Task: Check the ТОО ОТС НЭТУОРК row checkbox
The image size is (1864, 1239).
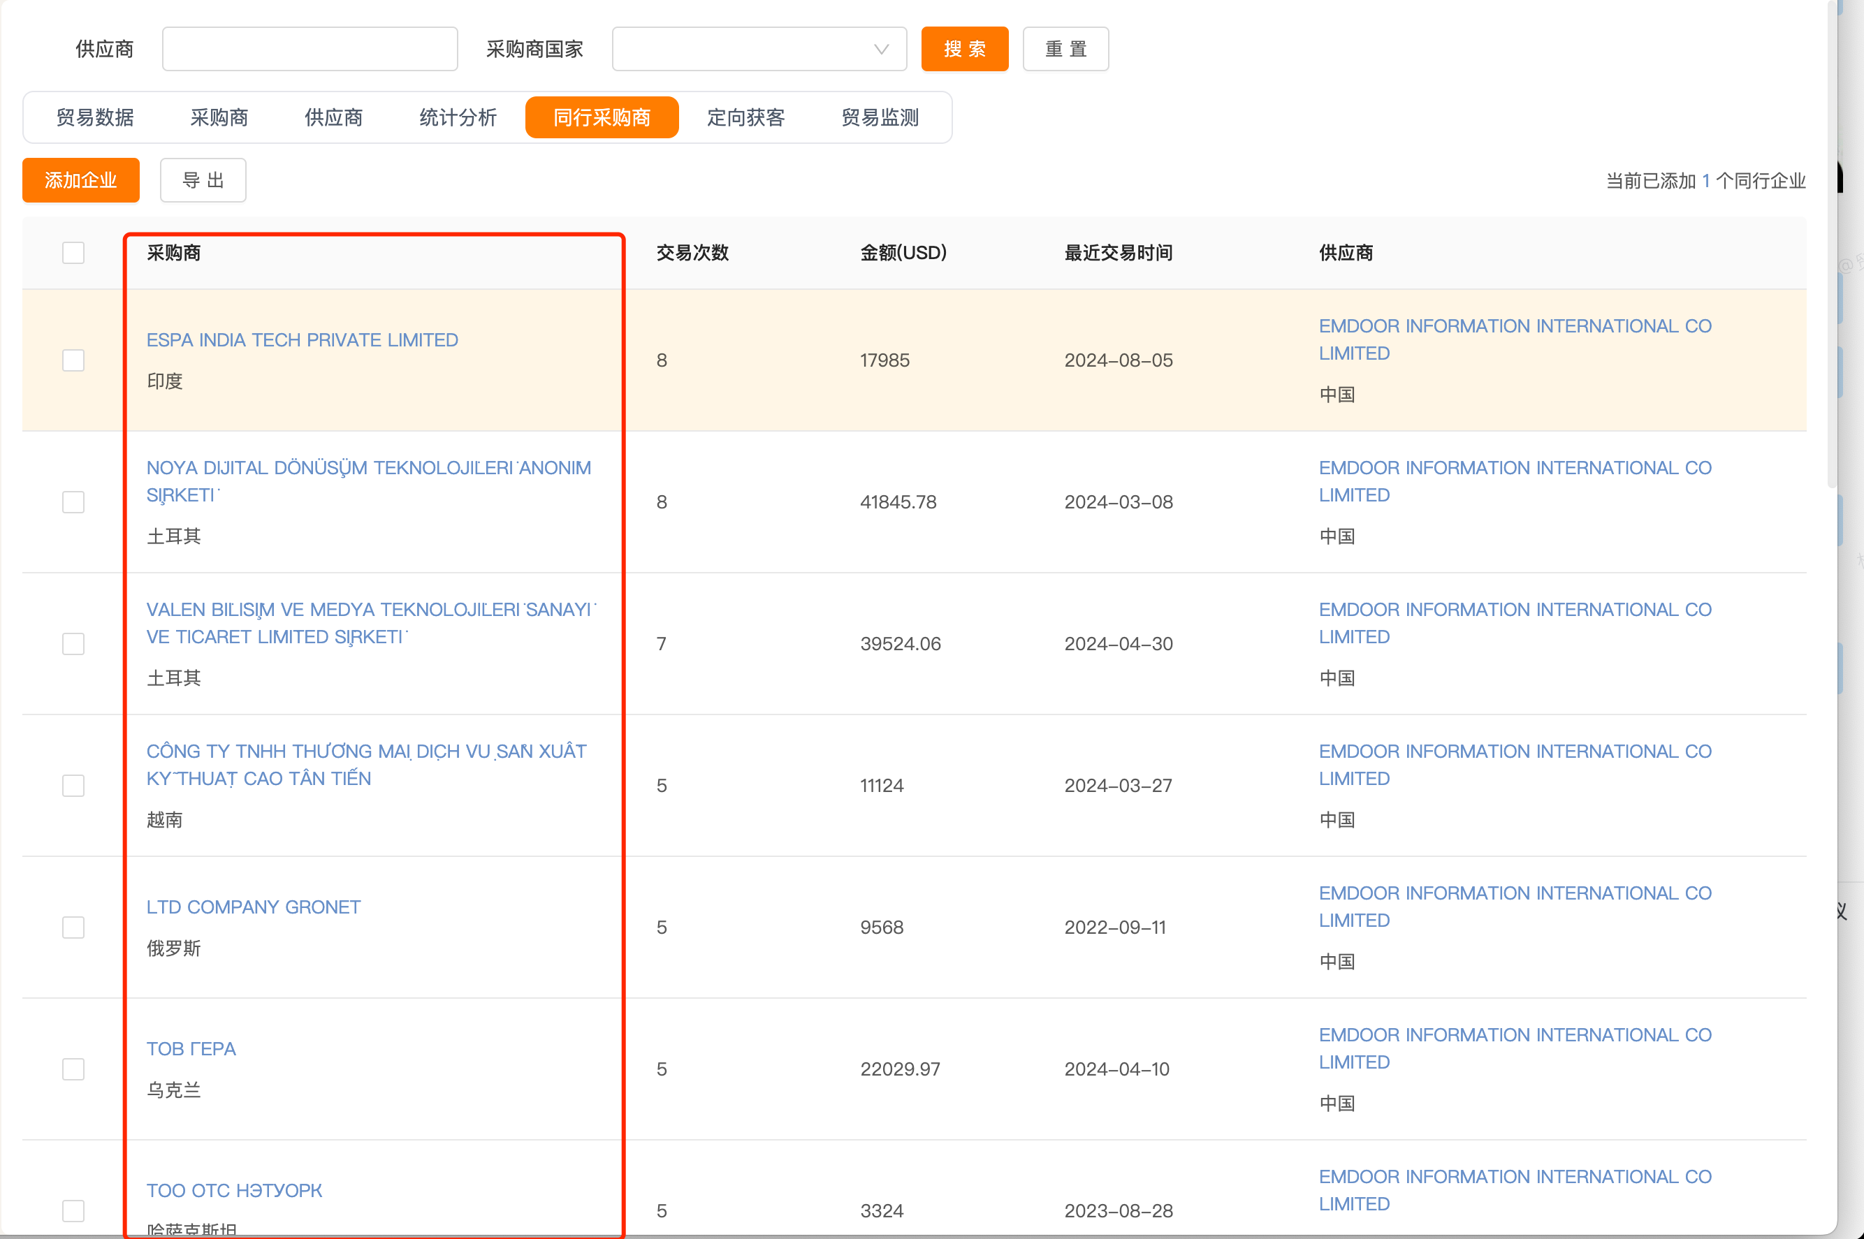Action: [x=73, y=1210]
